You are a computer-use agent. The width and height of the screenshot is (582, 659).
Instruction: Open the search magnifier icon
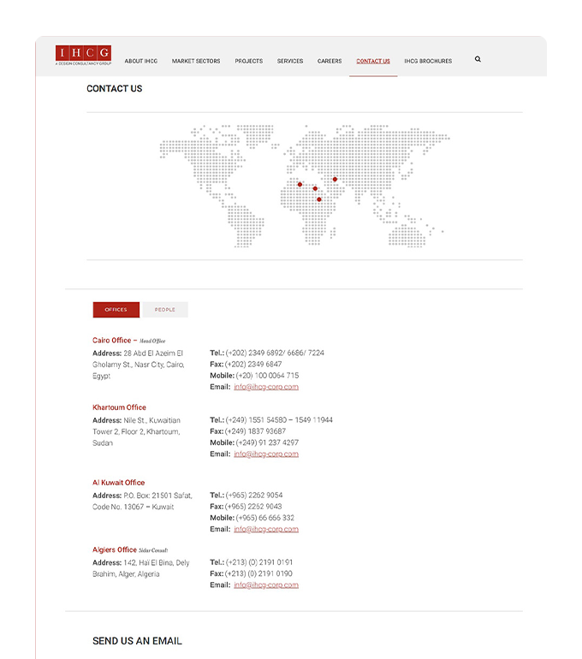478,59
